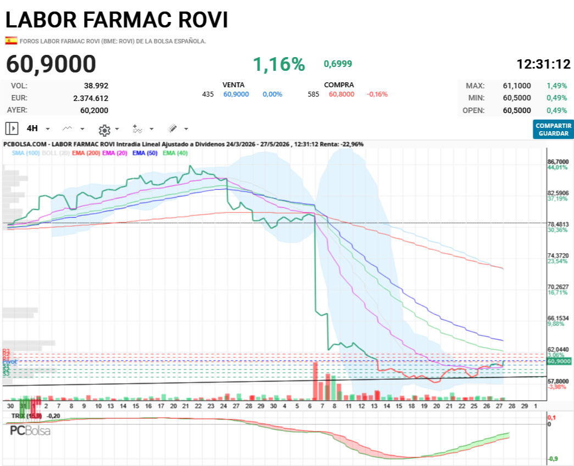Screen dimensions: 574x466
Task: Click the 57,8000 price axis label
Action: pyautogui.click(x=558, y=381)
